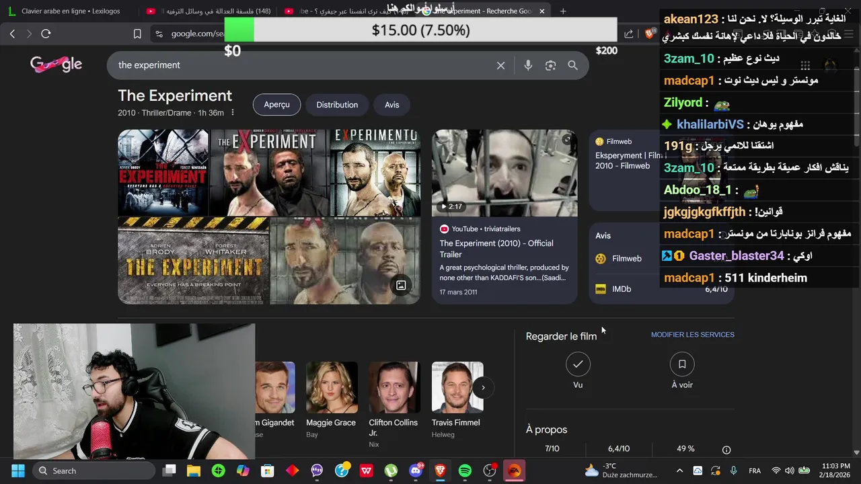861x484 pixels.
Task: Switch to the YouTube tab showing (148)
Action: click(209, 11)
